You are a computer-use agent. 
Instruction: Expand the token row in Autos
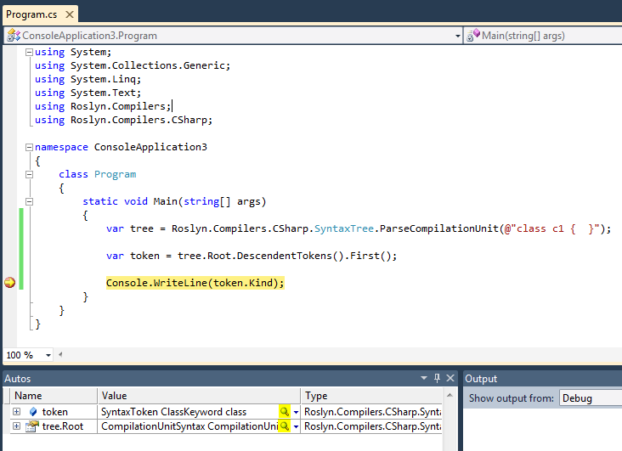[16, 412]
